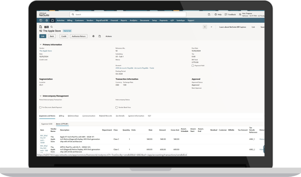Viewport: 301px width, 177px height.
Task: Switch to the Communication tab
Action: (89, 116)
